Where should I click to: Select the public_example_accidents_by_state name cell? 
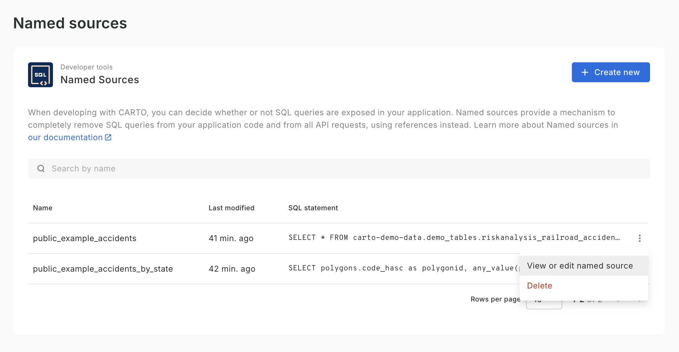[x=103, y=269]
